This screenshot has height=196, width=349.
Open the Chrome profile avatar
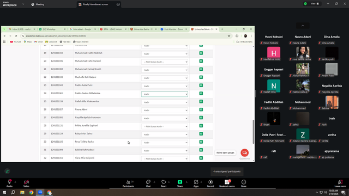pyautogui.click(x=245, y=36)
